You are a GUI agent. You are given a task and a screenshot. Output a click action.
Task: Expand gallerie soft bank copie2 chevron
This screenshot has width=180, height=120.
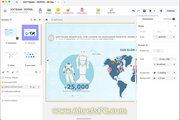click(x=38, y=87)
